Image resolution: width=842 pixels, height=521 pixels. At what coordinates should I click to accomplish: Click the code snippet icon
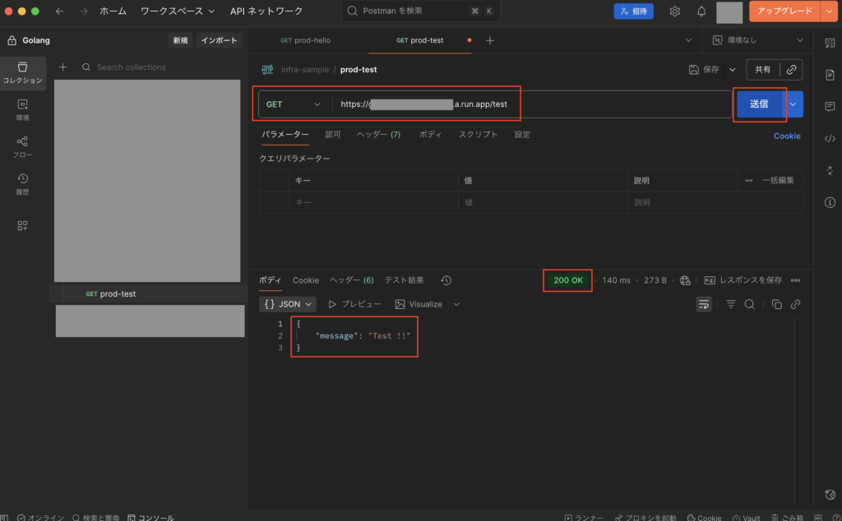click(x=830, y=138)
